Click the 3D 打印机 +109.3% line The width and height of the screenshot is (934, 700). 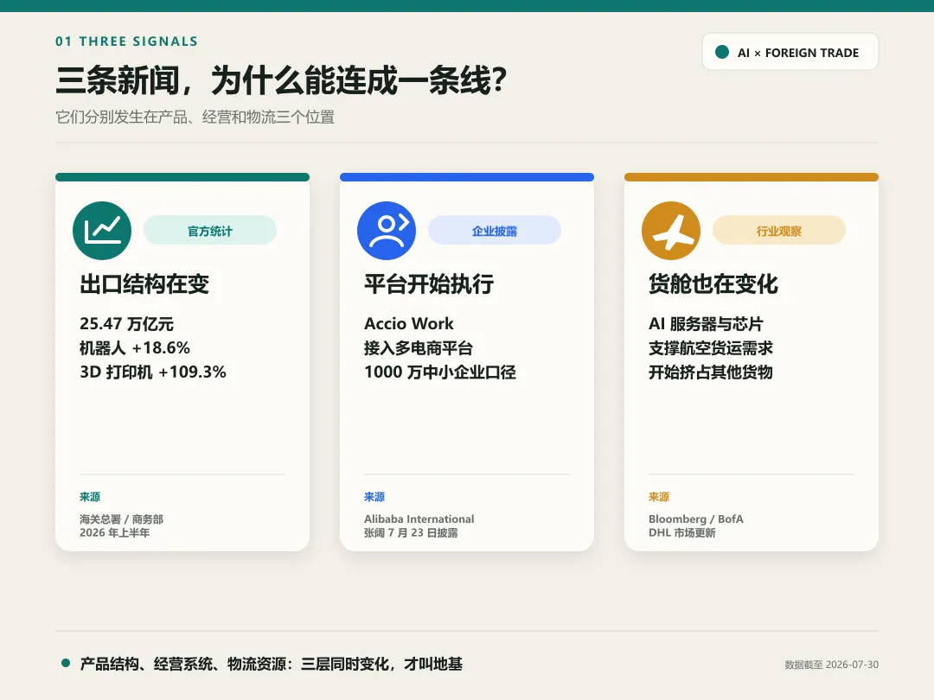point(153,372)
